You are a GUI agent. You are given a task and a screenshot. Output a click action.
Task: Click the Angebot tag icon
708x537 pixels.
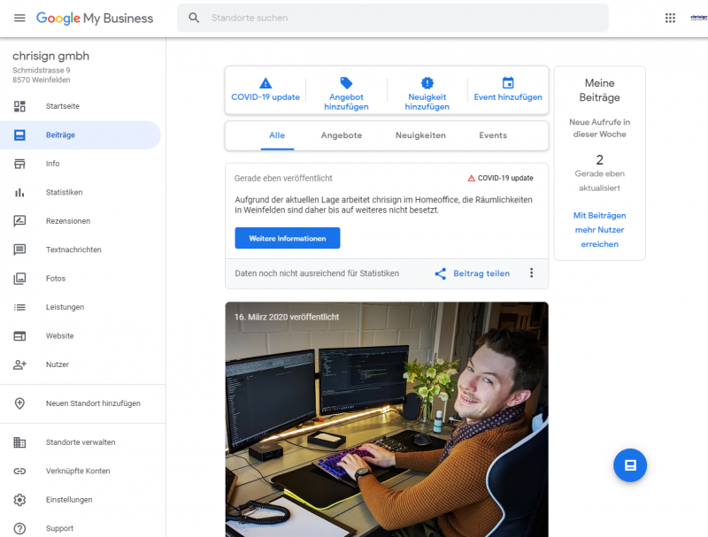coord(346,83)
